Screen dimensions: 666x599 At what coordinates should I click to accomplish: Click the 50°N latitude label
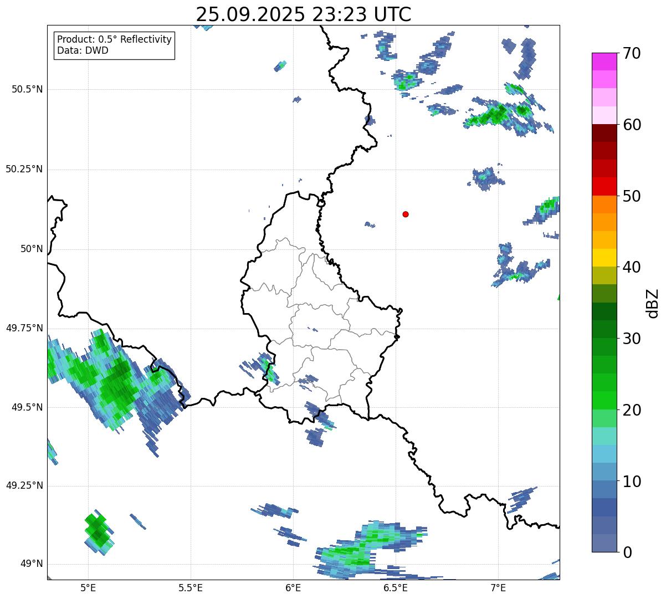(32, 249)
